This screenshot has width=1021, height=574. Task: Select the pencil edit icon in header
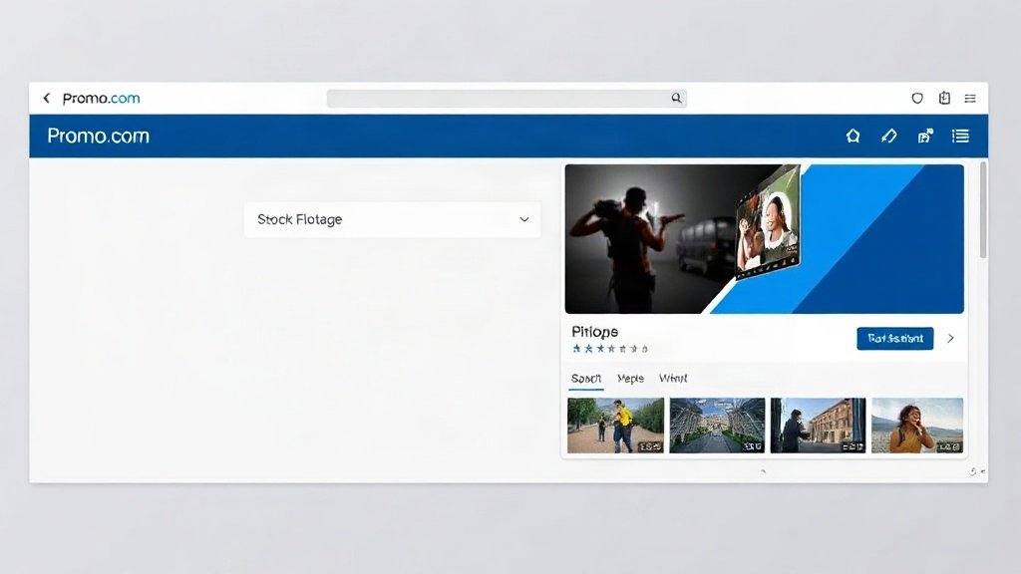[x=888, y=136]
